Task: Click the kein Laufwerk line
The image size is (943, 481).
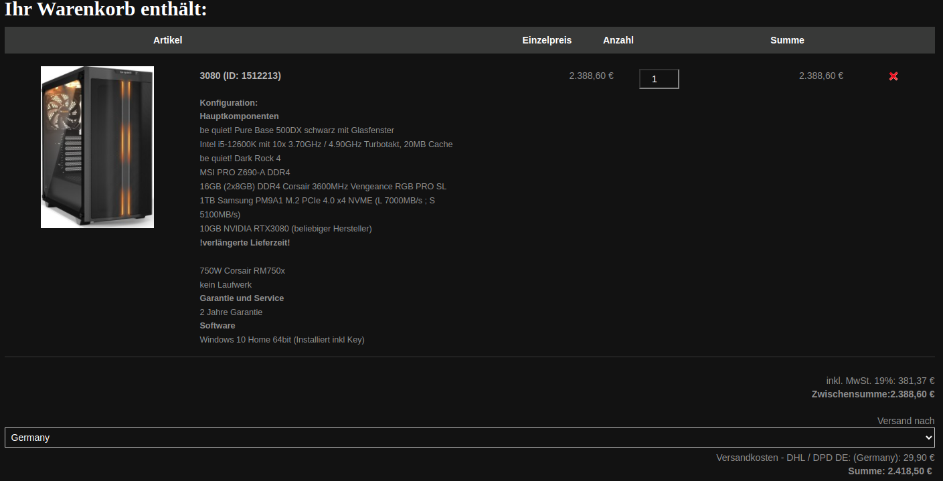Action: pyautogui.click(x=226, y=285)
